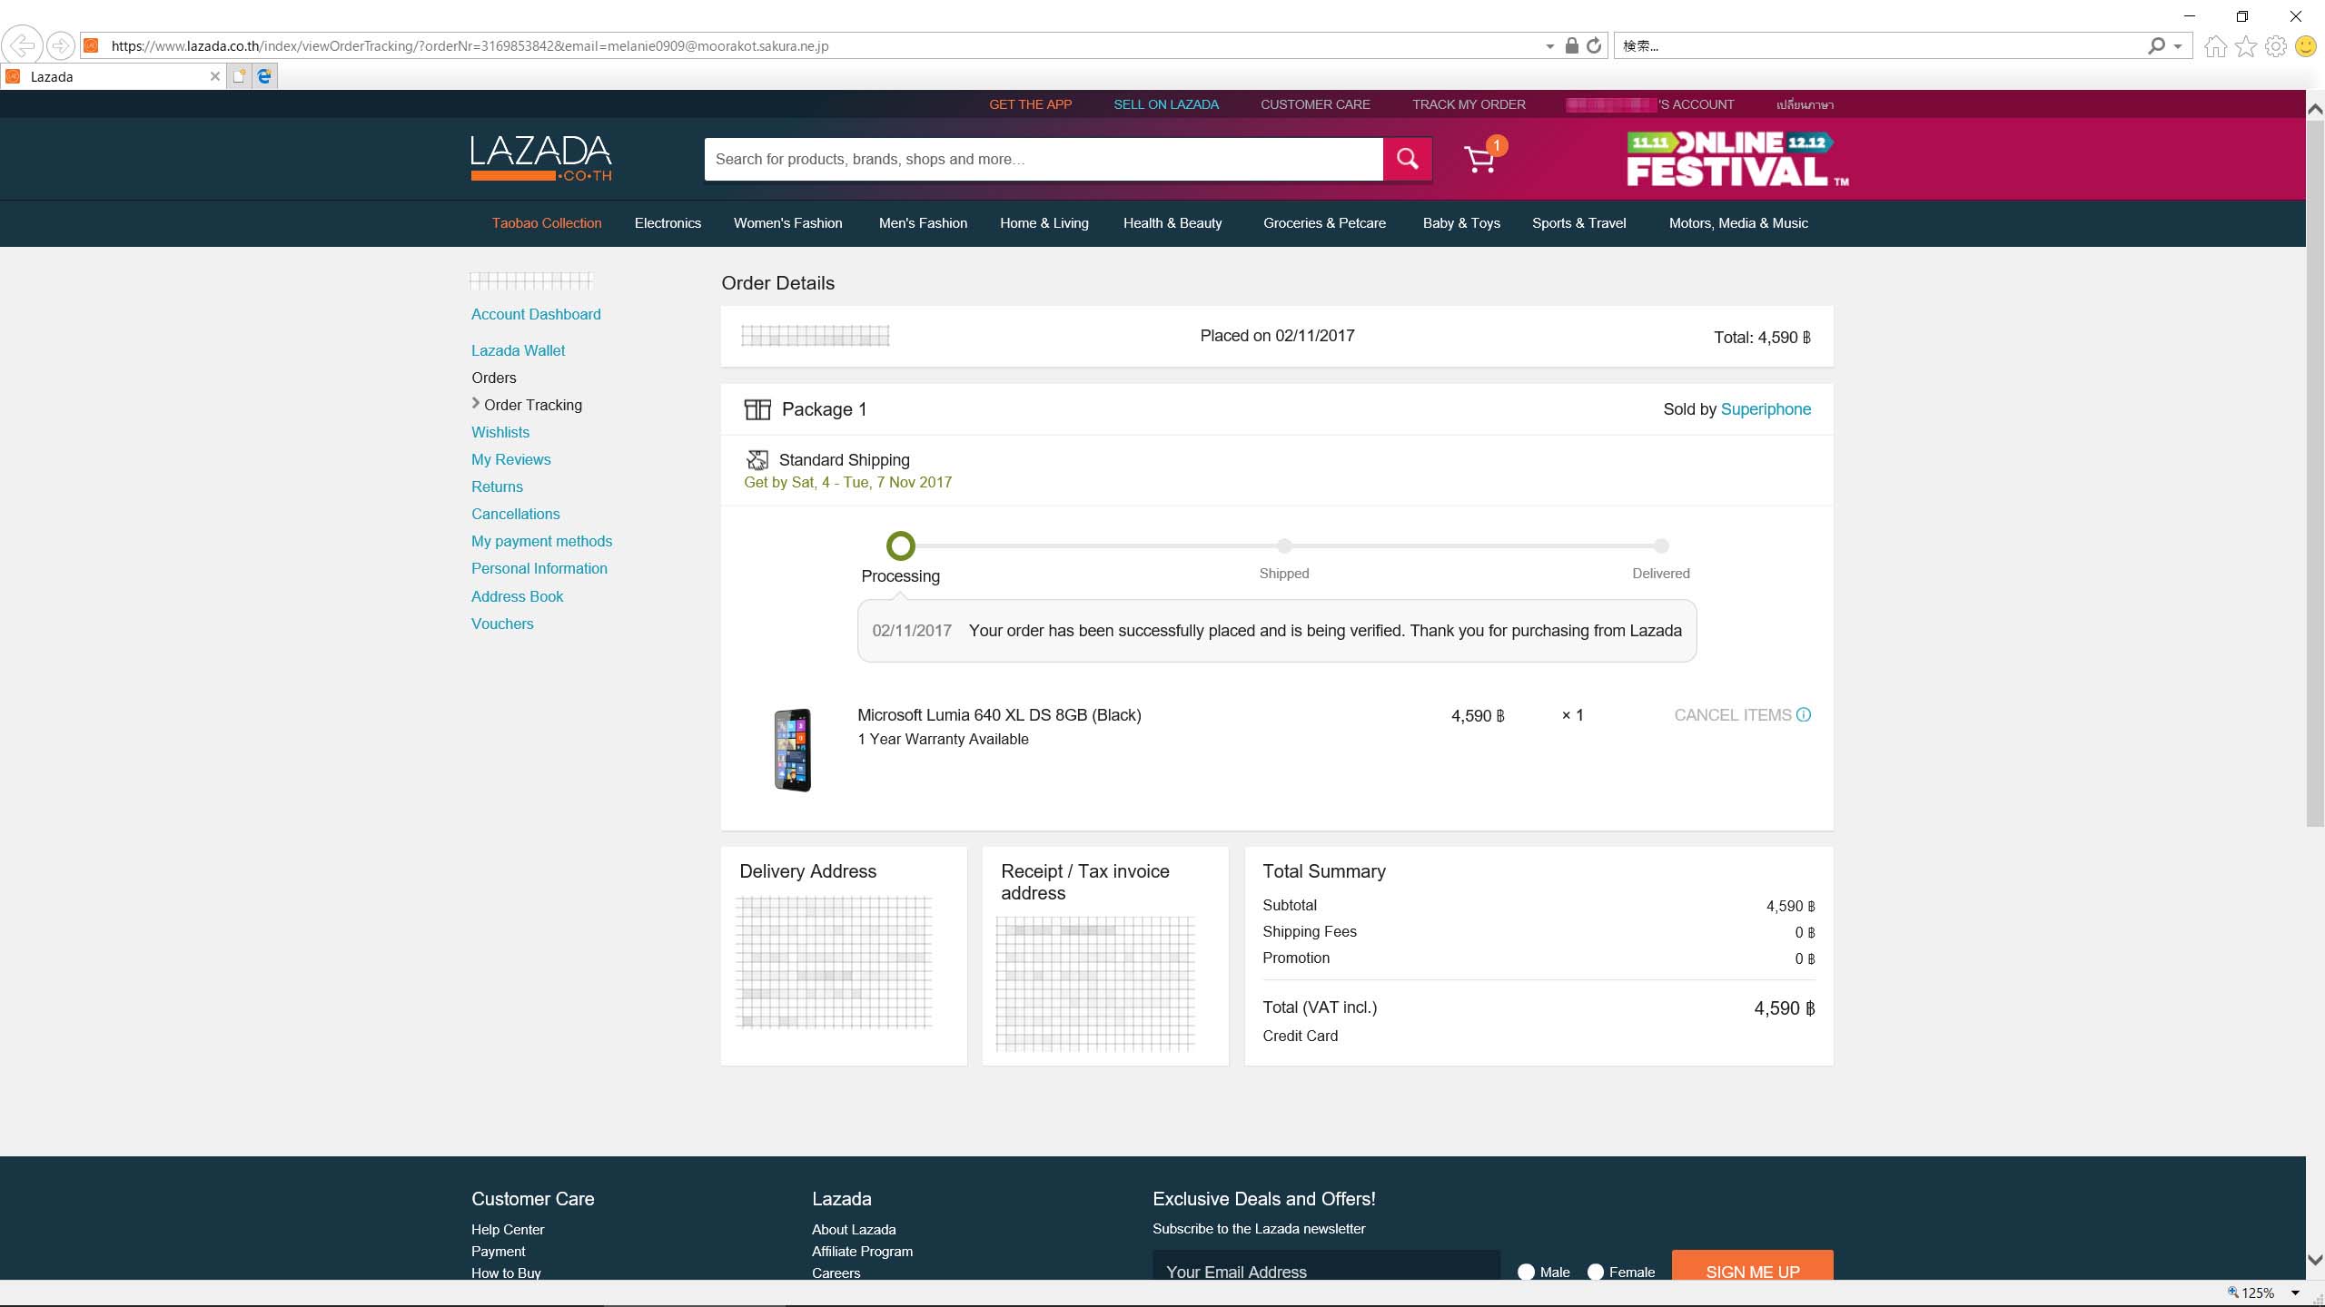The width and height of the screenshot is (2325, 1307).
Task: Click the browser forward arrow button
Action: tap(61, 45)
